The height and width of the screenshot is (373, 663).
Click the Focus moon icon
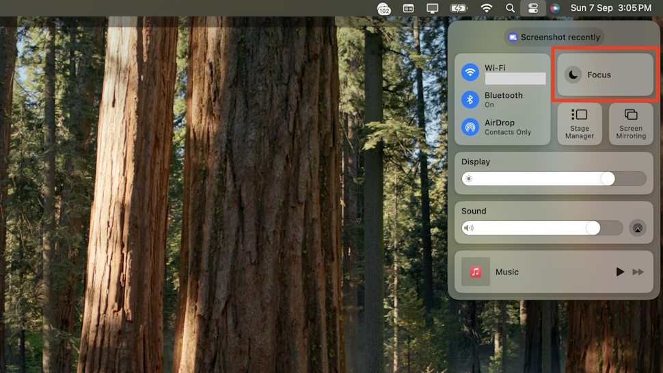(573, 75)
